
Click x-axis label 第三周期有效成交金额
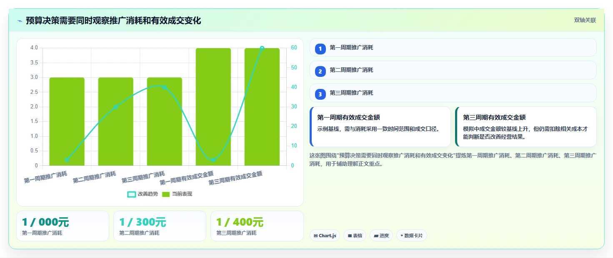(235, 178)
